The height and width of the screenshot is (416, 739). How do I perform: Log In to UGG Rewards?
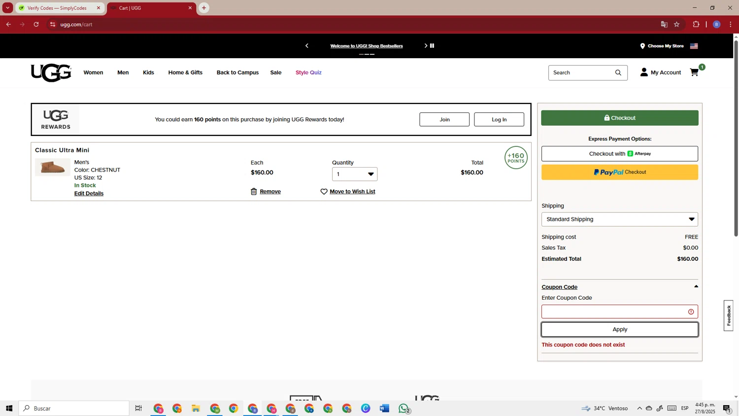pyautogui.click(x=499, y=119)
